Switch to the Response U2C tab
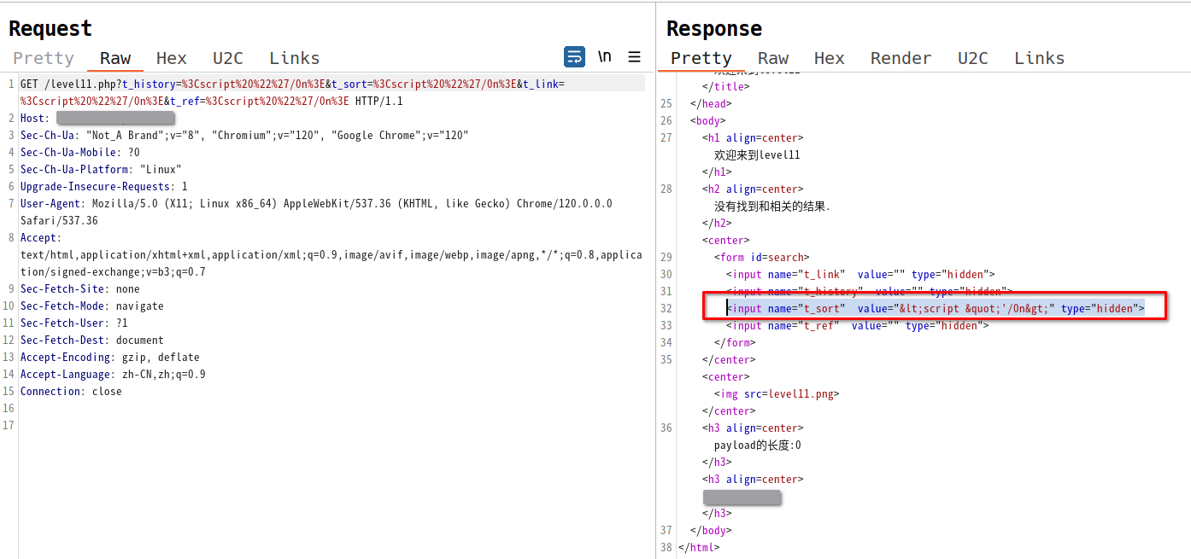 pos(972,58)
